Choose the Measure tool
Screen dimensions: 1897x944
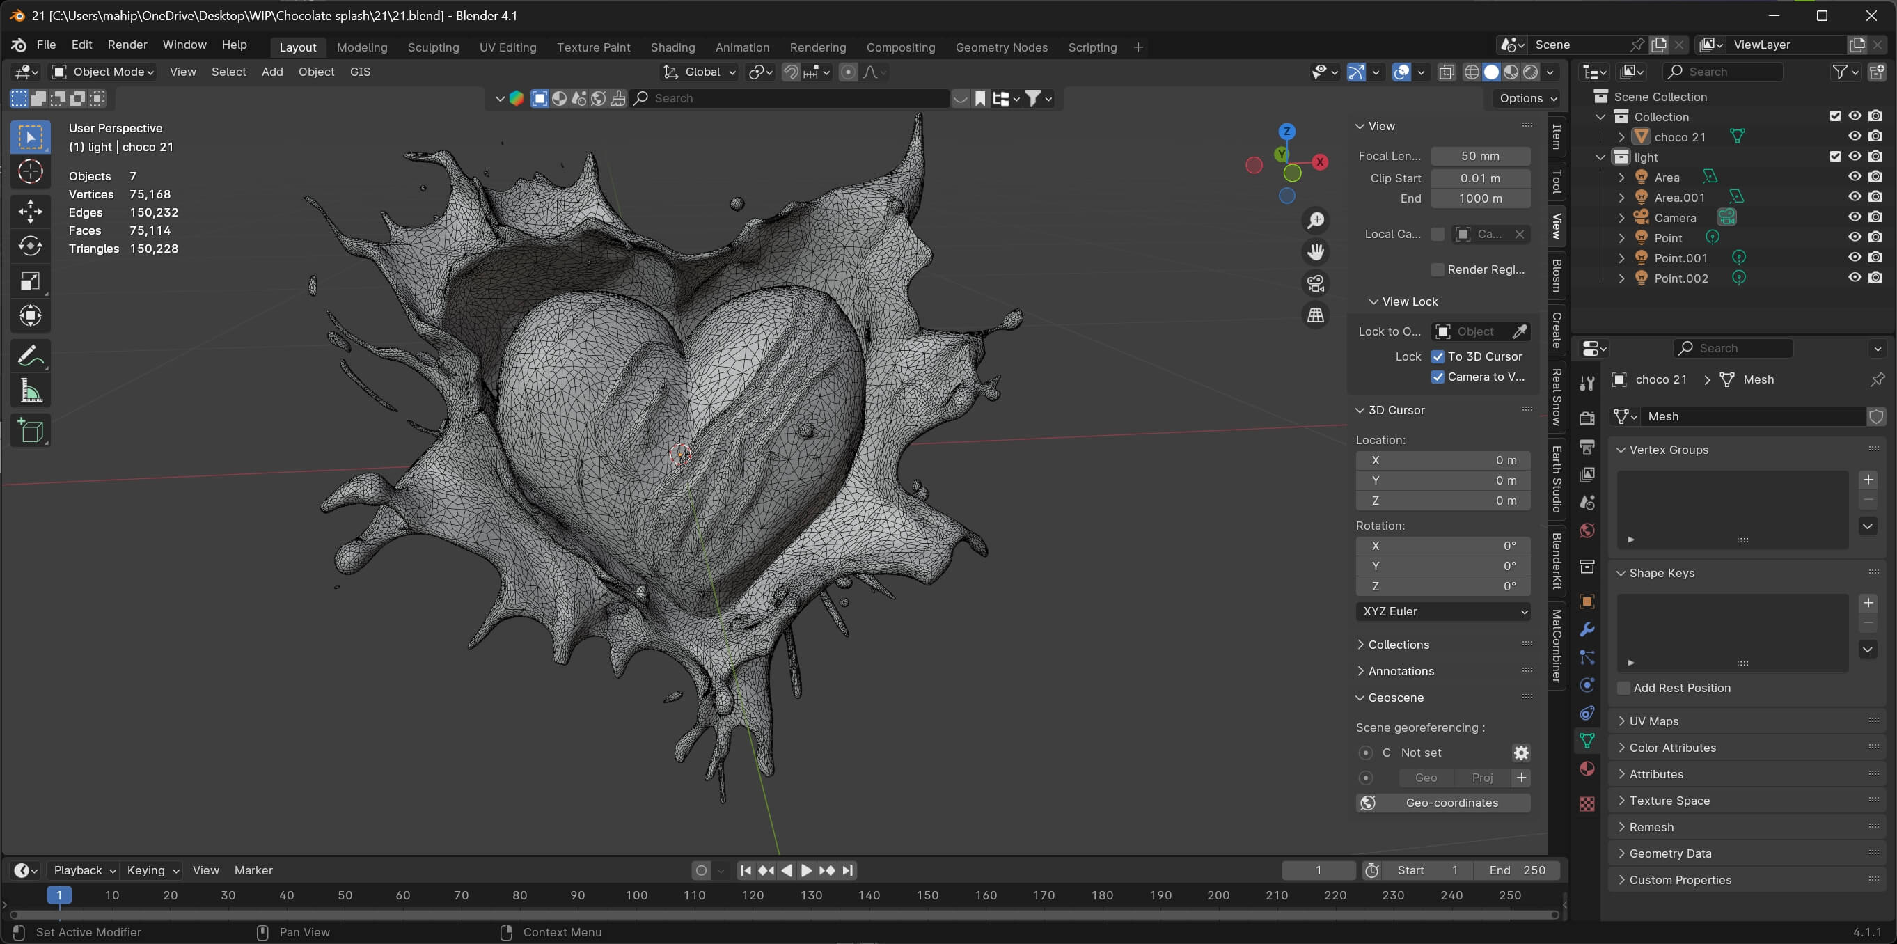click(x=30, y=391)
